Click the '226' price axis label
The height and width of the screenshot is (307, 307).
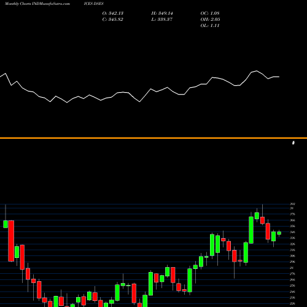(x=292, y=303)
